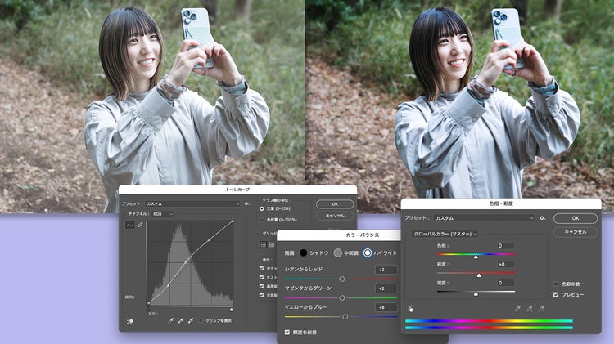Viewport: 614px width, 344px height.
Task: Open the Tone Curve preset options gear
Action: tap(246, 203)
